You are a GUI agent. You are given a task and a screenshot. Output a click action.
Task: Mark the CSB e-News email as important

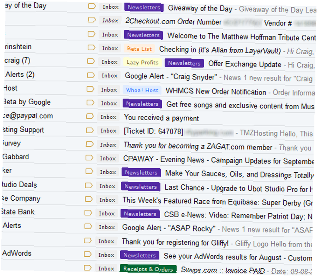tap(88, 212)
